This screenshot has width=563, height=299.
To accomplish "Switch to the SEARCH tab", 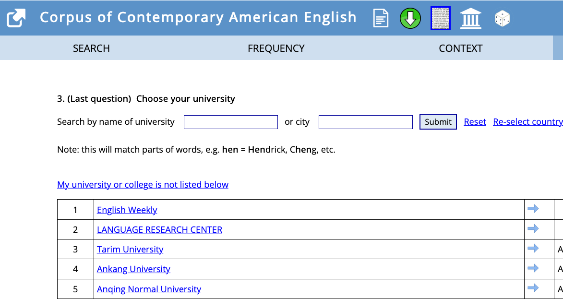I will 91,48.
